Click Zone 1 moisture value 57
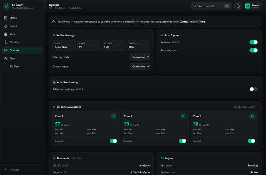Viewport: 266px width, 175px height. pos(57,124)
